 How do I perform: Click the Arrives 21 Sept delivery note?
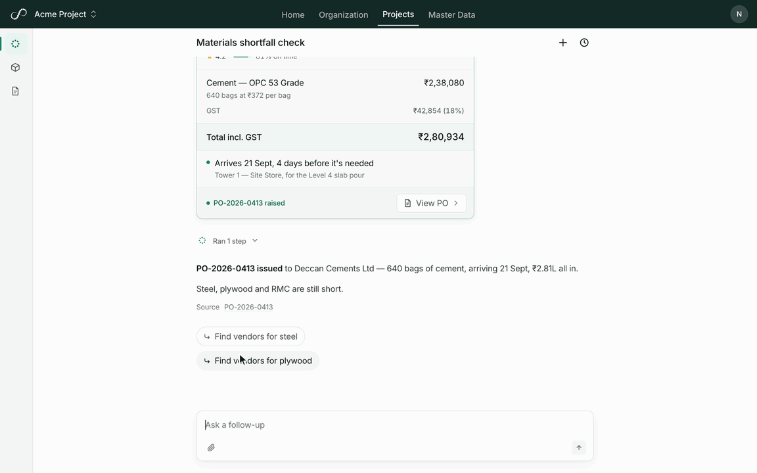pos(294,163)
